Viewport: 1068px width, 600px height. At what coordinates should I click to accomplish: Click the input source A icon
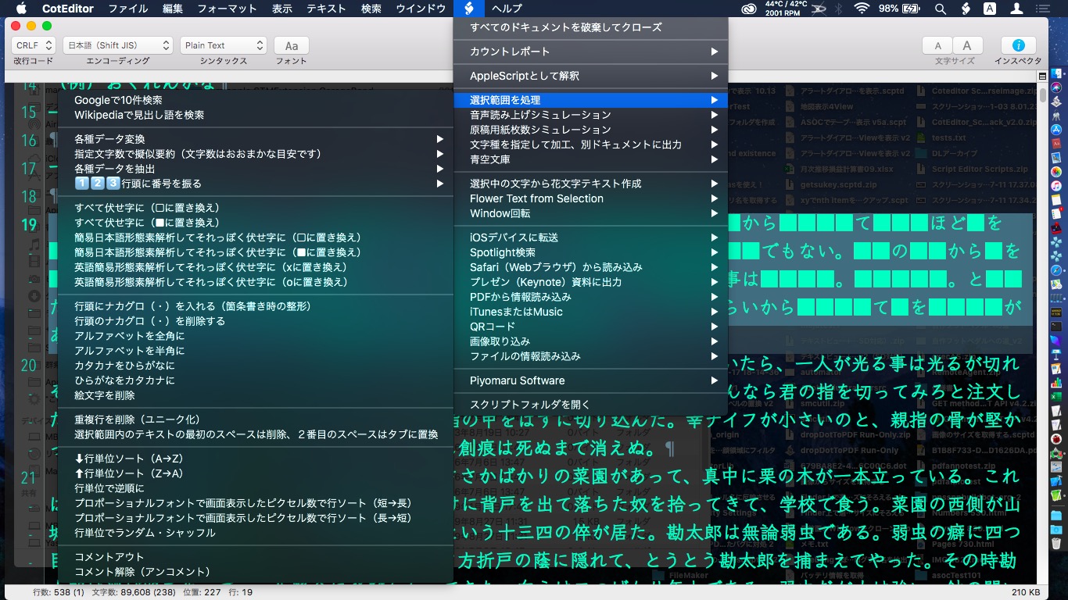click(990, 9)
